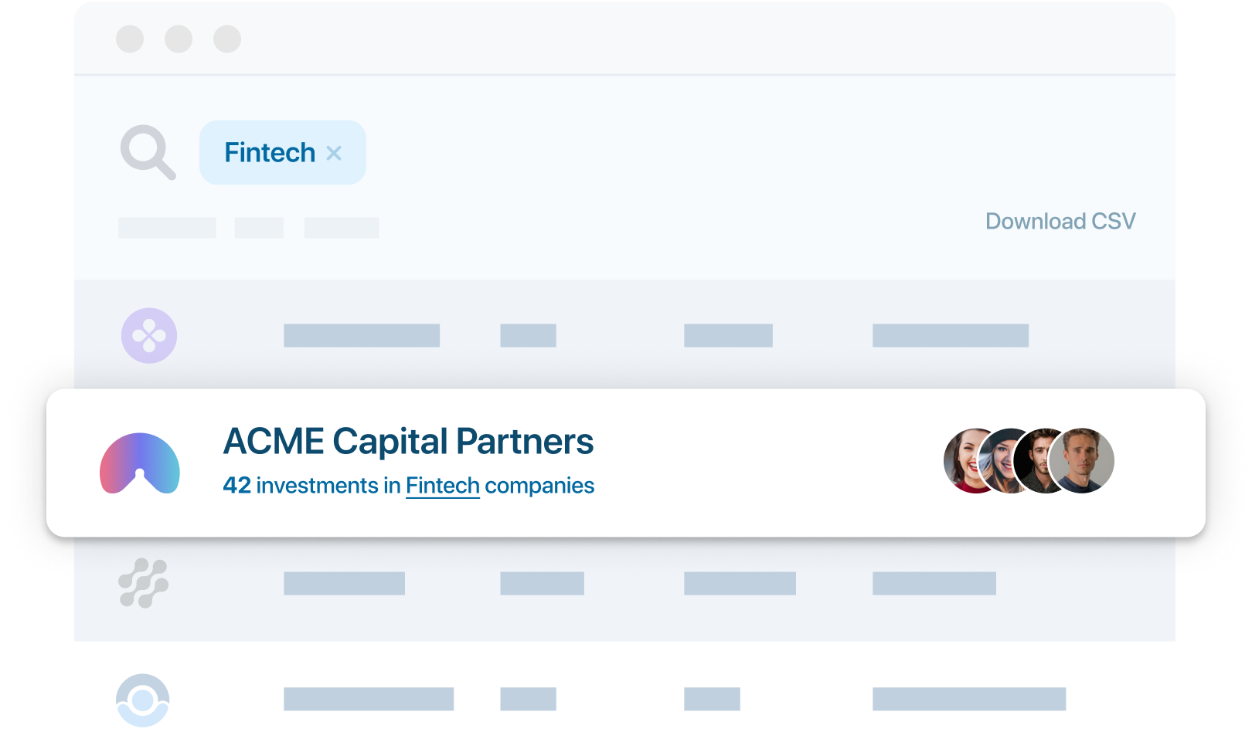Click the second gray window control dot
Image resolution: width=1252 pixels, height=756 pixels.
coord(179,39)
